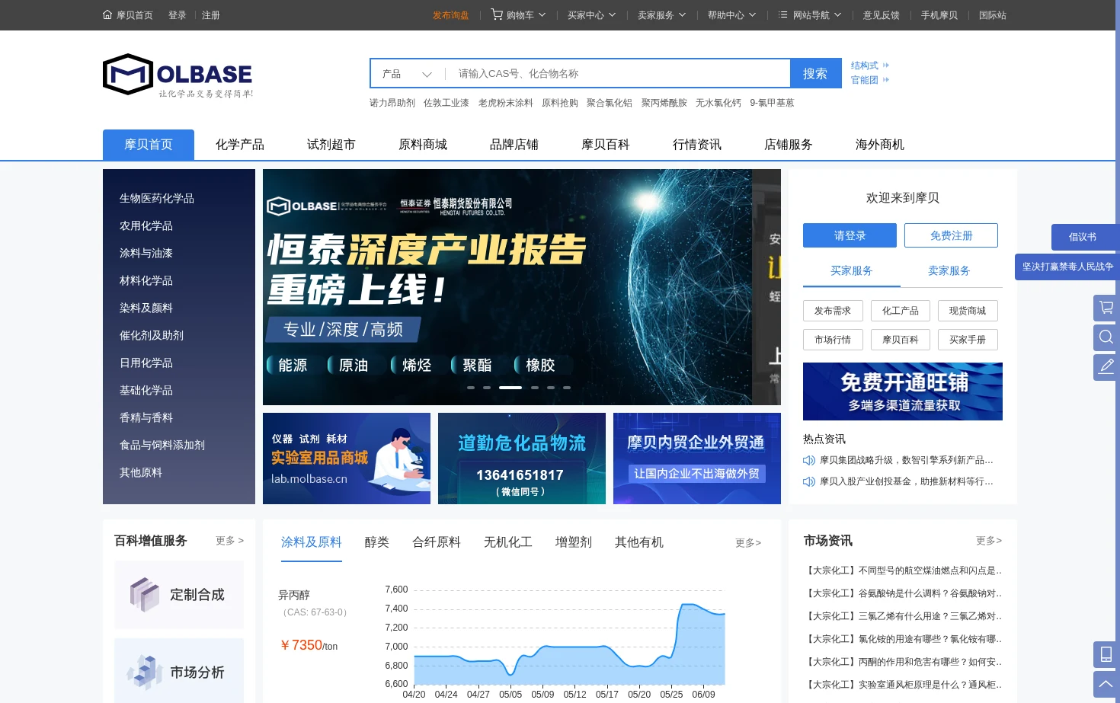Click the floating mobile phone icon
The image size is (1120, 703).
[1106, 655]
